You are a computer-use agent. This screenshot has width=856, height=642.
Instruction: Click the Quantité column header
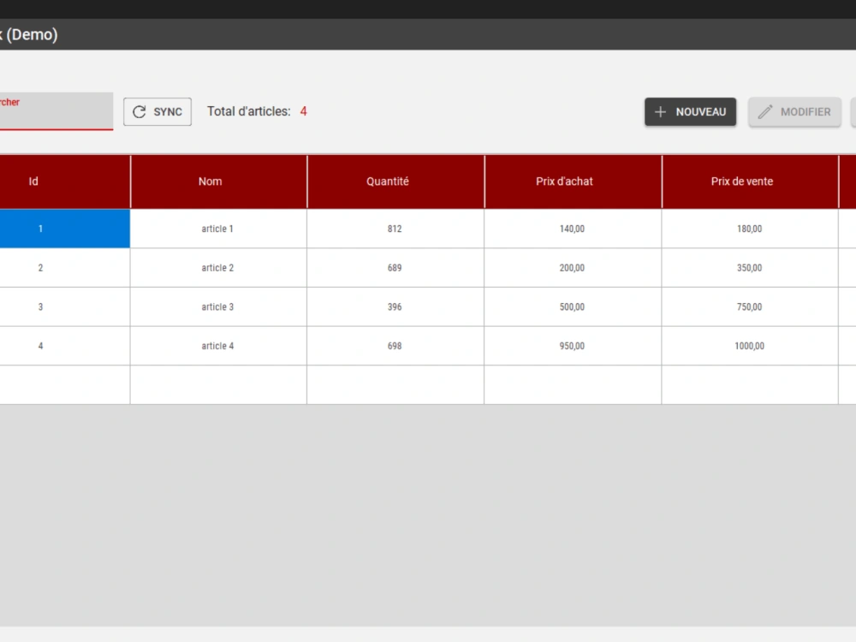tap(388, 181)
